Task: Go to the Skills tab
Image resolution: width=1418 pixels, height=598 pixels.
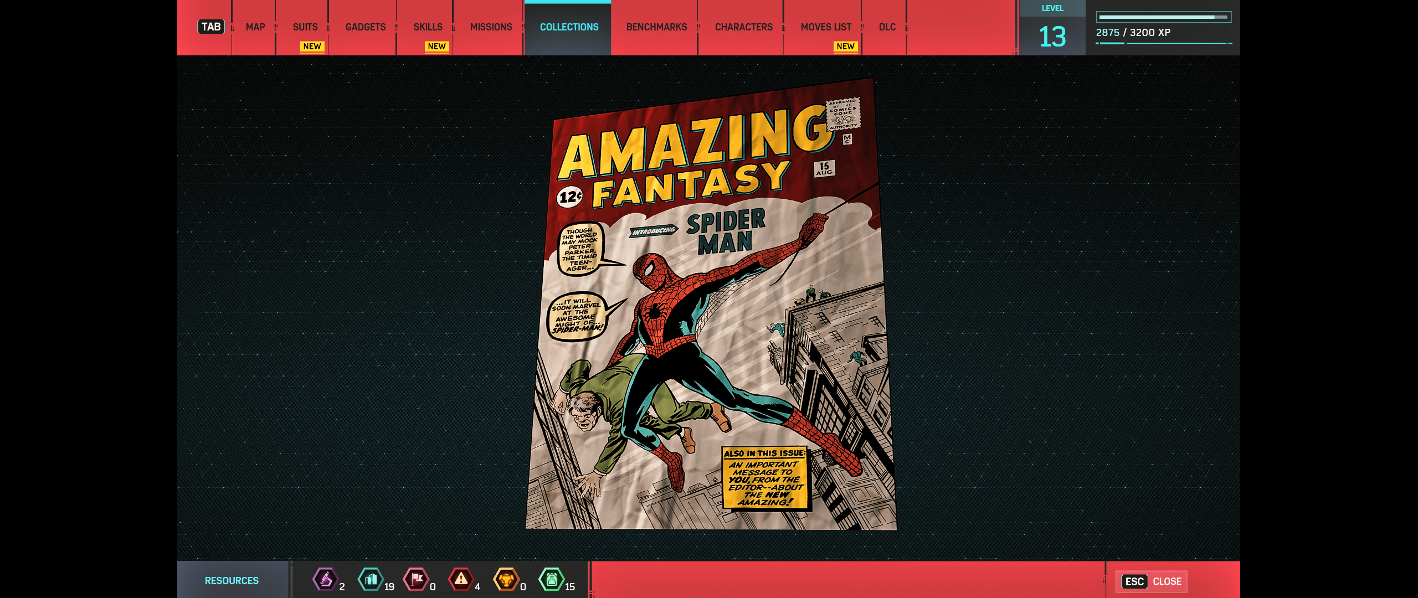Action: click(428, 27)
